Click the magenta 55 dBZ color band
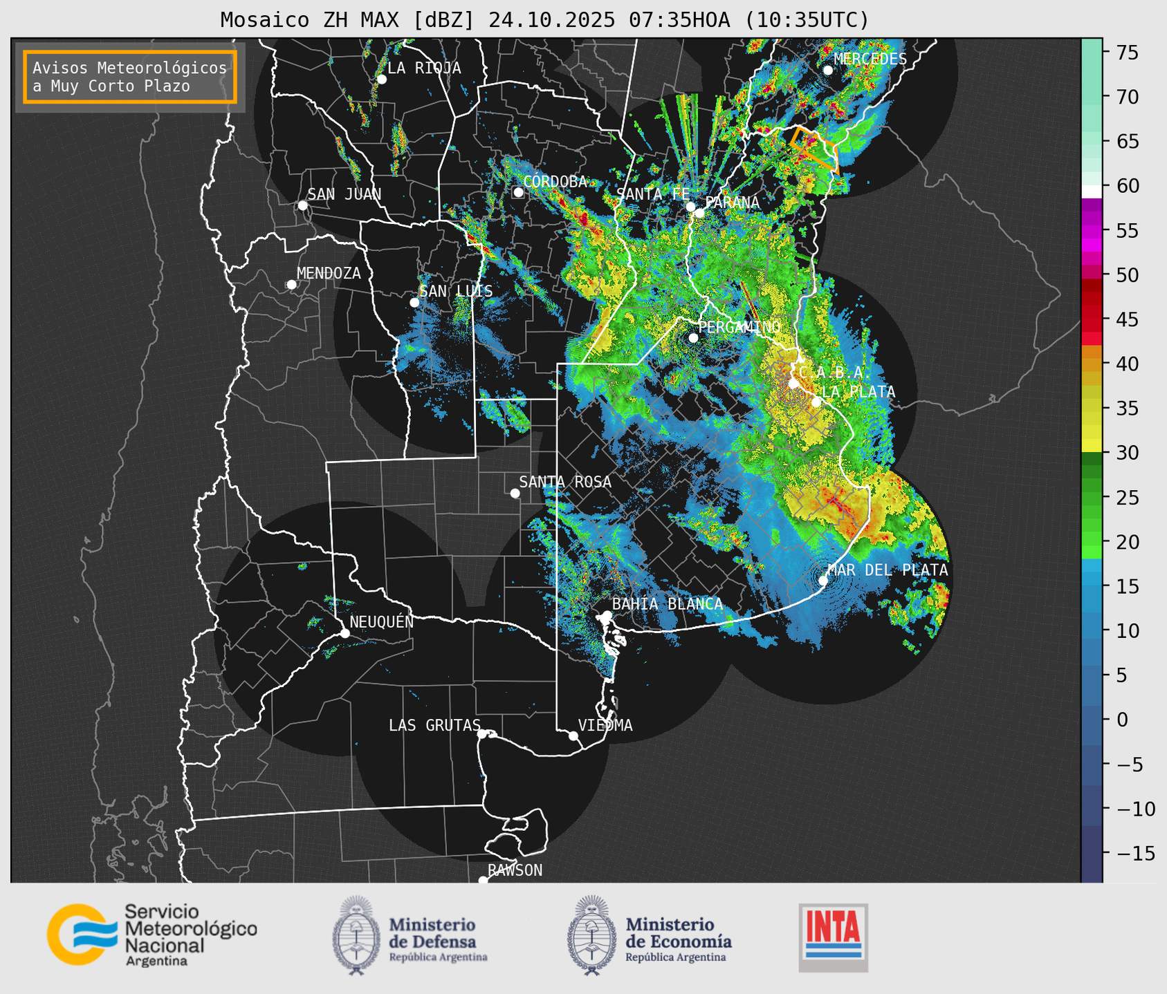1167x994 pixels. point(1092,230)
